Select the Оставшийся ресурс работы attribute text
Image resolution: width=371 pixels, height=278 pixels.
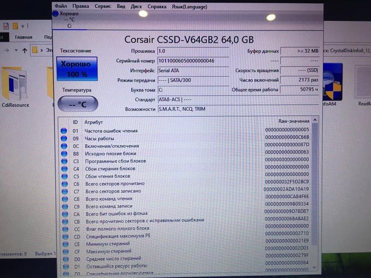[117, 266]
